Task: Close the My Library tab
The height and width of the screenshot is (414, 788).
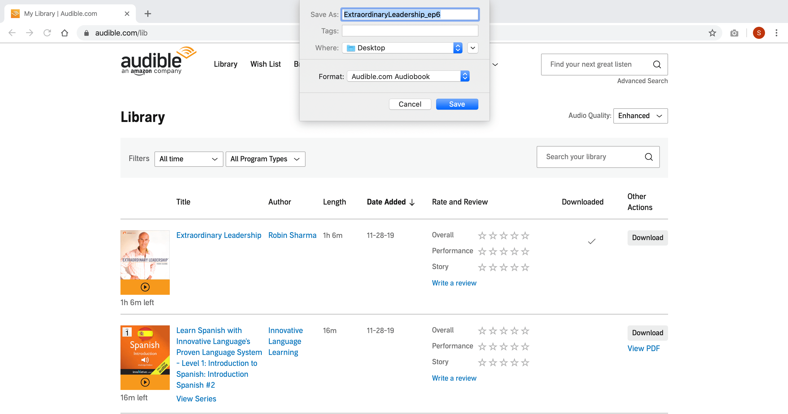Action: pyautogui.click(x=127, y=13)
